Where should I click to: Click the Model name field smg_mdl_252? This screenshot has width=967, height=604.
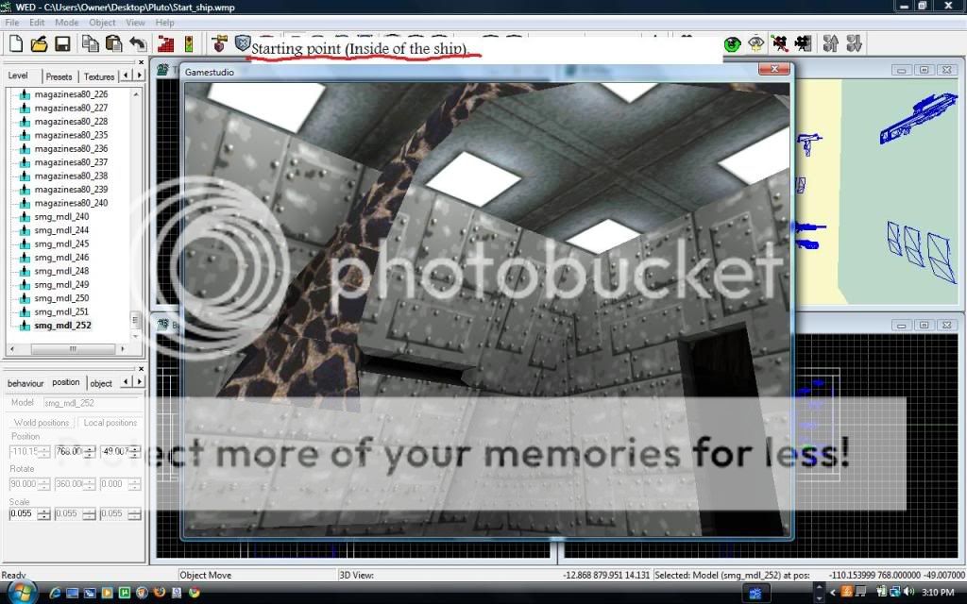pyautogui.click(x=93, y=403)
